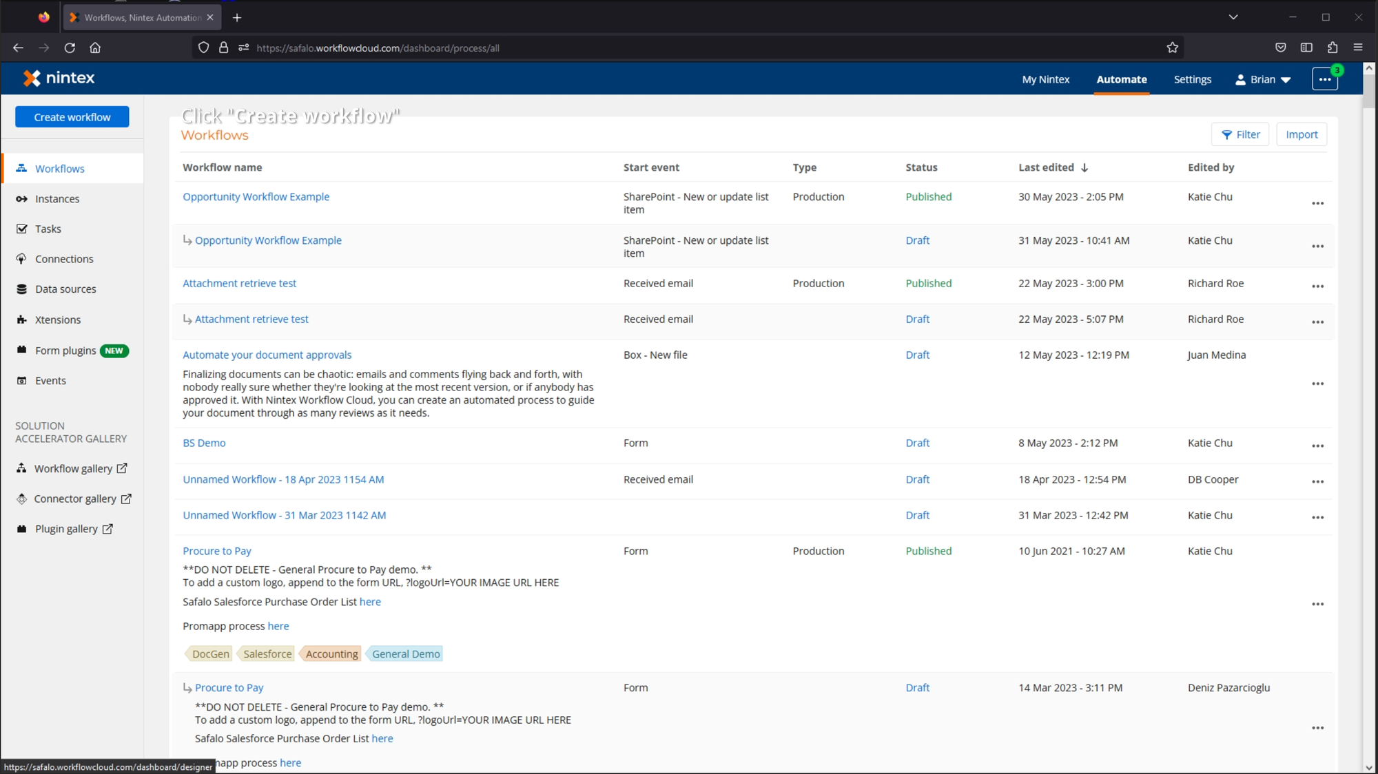The height and width of the screenshot is (774, 1378).
Task: Select the Salesforce tag label
Action: [x=267, y=654]
